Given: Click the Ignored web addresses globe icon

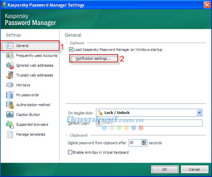Looking at the screenshot, I should click(x=10, y=65).
